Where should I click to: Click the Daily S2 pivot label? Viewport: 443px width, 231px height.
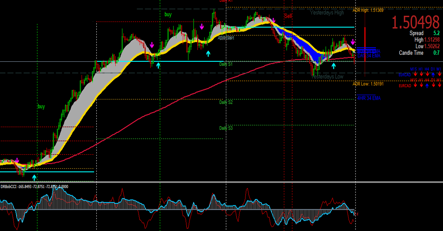point(226,102)
